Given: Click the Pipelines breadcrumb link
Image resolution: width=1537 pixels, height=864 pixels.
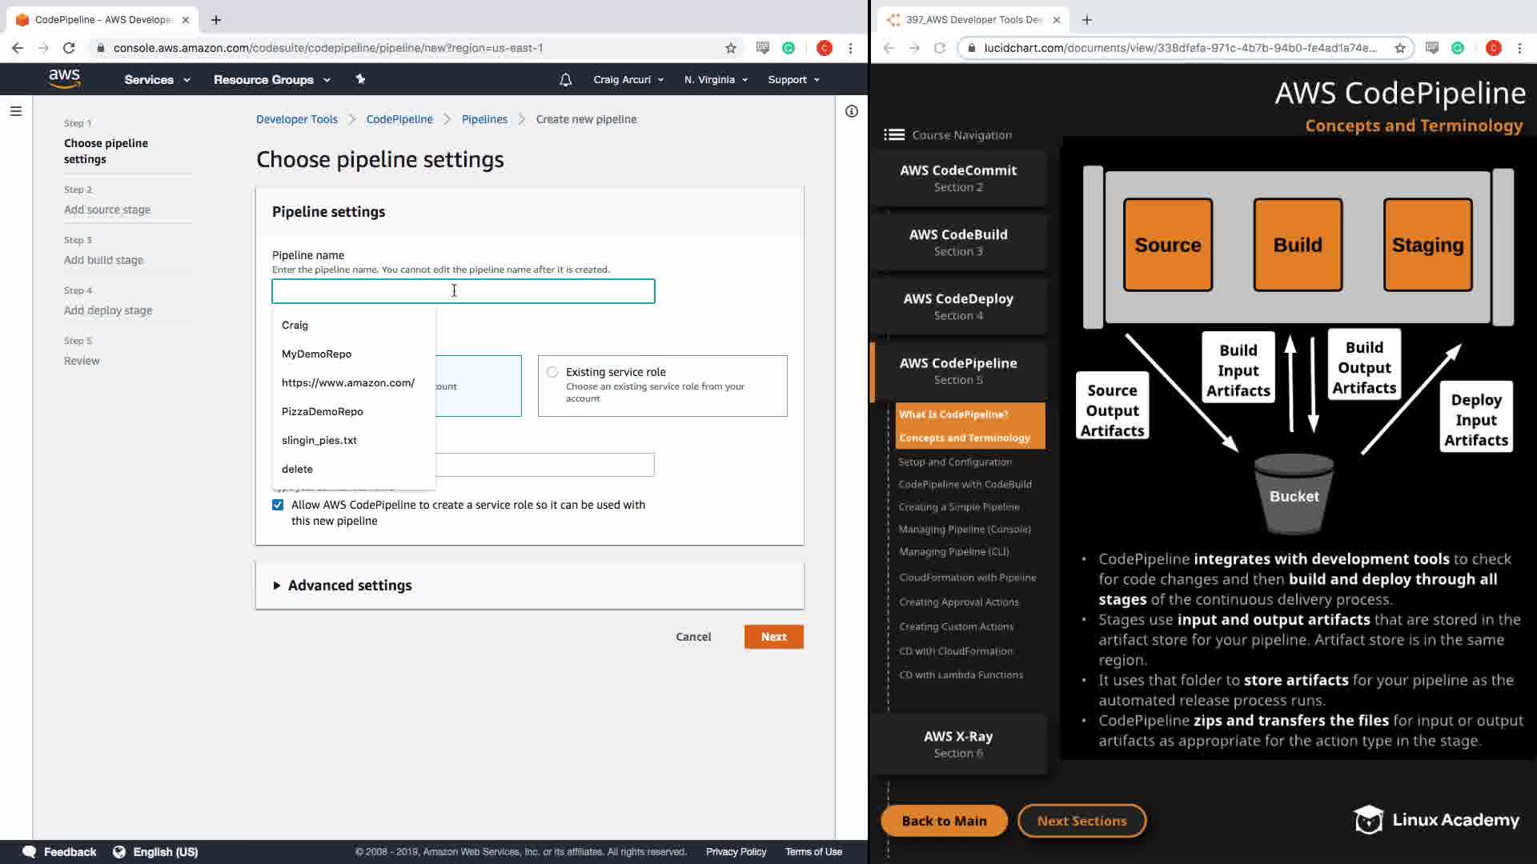Looking at the screenshot, I should pyautogui.click(x=484, y=119).
